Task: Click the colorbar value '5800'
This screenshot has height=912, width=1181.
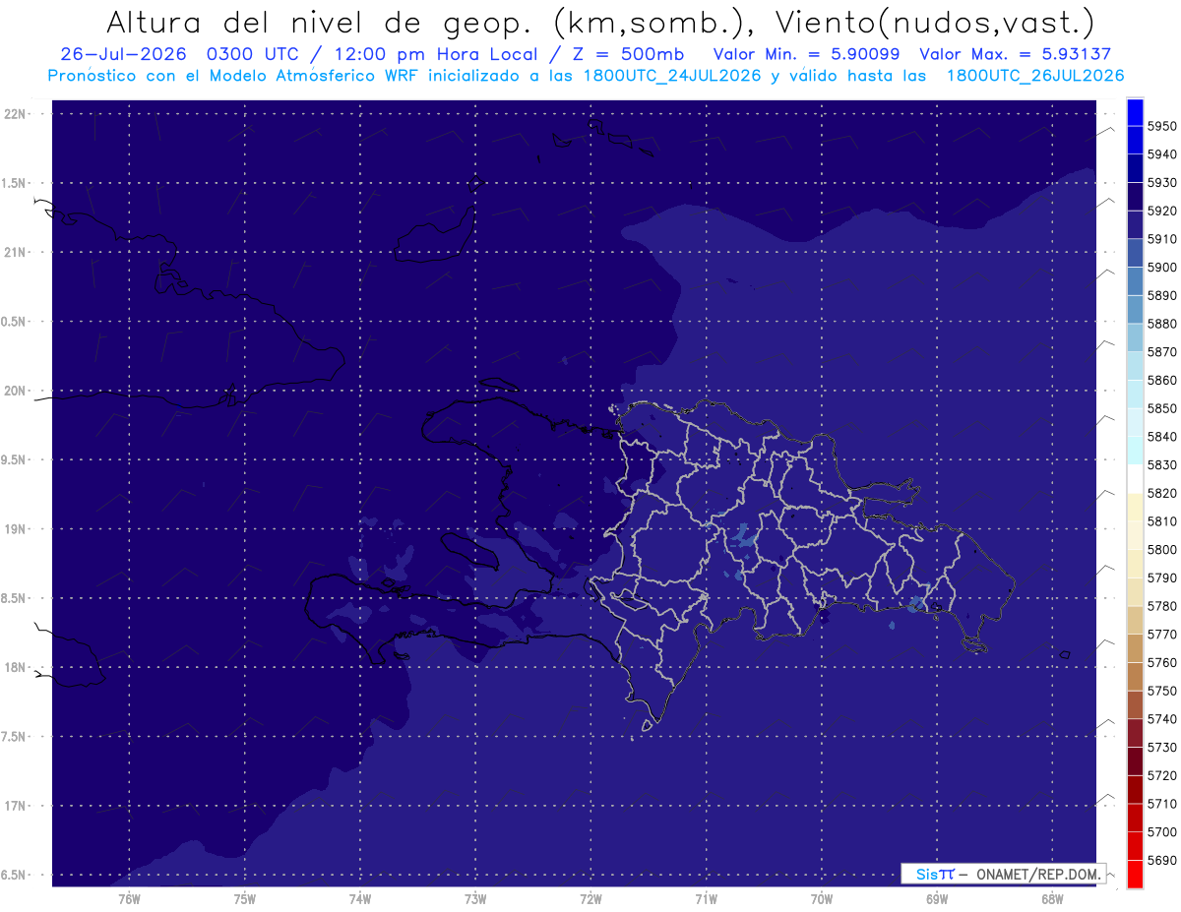Action: click(1162, 550)
